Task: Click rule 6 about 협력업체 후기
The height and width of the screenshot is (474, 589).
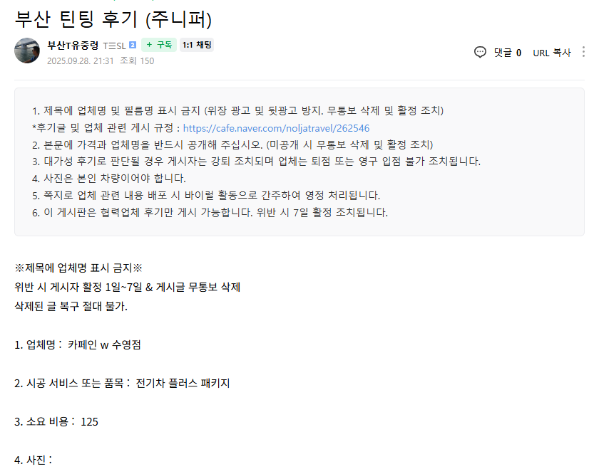Action: [x=210, y=212]
